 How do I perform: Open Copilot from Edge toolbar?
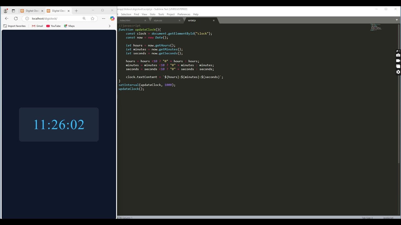(x=112, y=18)
